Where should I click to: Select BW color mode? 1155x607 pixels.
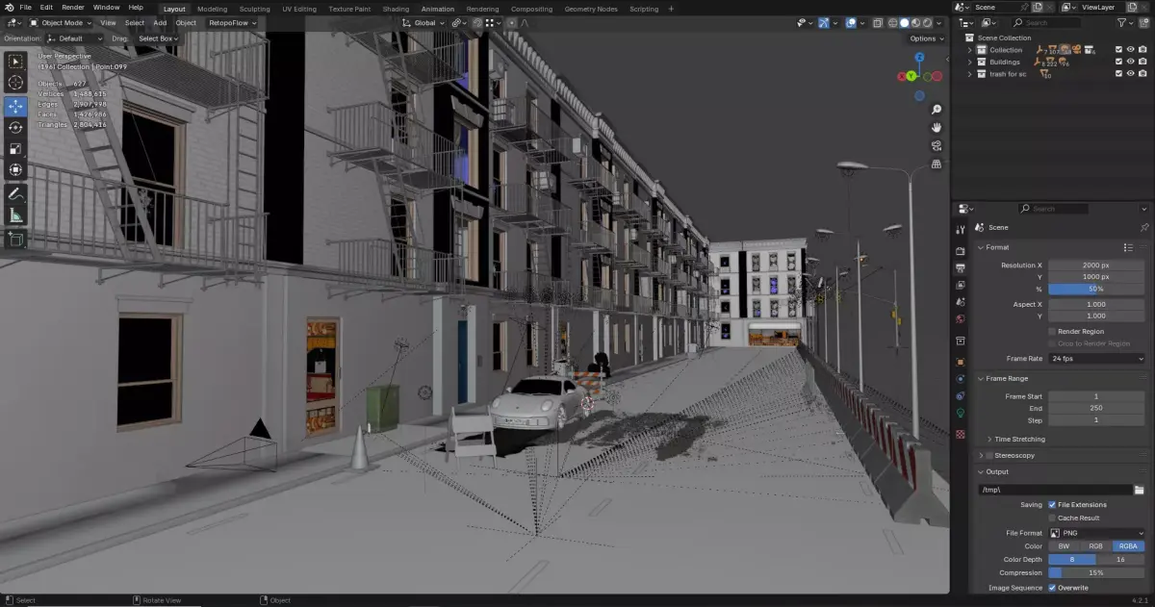point(1064,545)
